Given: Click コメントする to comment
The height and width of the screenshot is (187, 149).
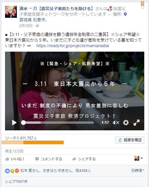Looking at the screenshot, I should click(x=49, y=159).
